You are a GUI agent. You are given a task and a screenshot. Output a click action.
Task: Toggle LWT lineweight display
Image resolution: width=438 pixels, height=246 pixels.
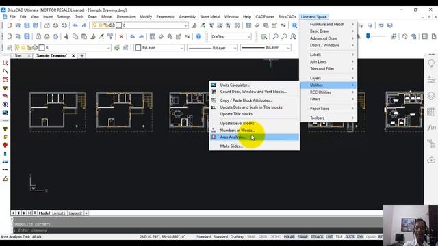pyautogui.click(x=329, y=237)
